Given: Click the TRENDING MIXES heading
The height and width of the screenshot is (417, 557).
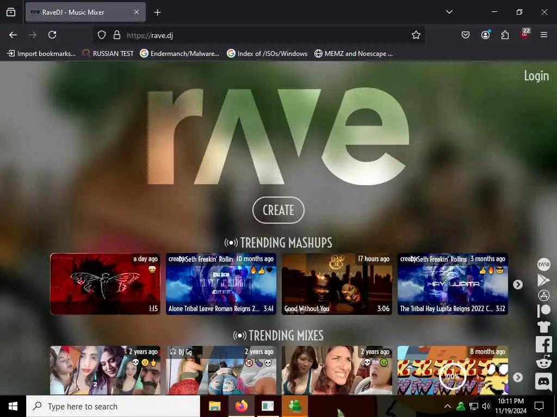Looking at the screenshot, I should (278, 336).
